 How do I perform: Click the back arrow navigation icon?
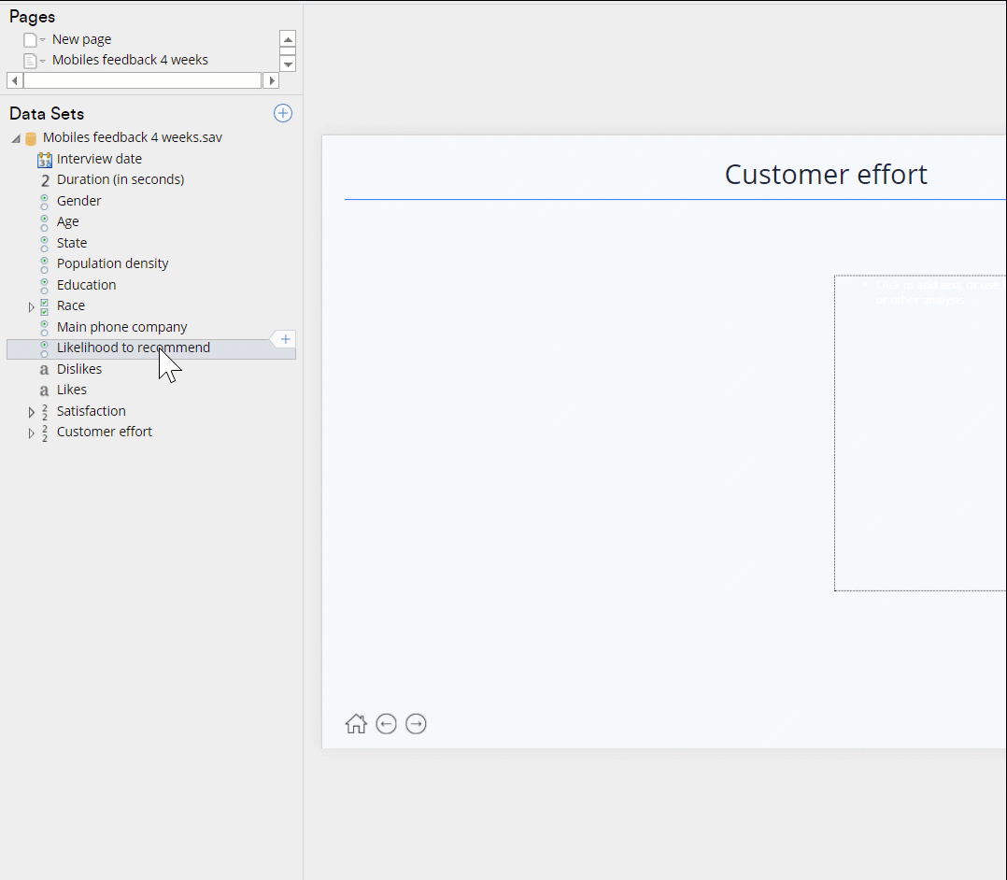(386, 723)
